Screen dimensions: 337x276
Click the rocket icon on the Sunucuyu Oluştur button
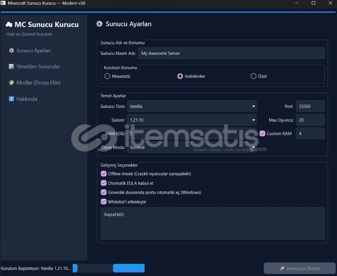pyautogui.click(x=282, y=269)
